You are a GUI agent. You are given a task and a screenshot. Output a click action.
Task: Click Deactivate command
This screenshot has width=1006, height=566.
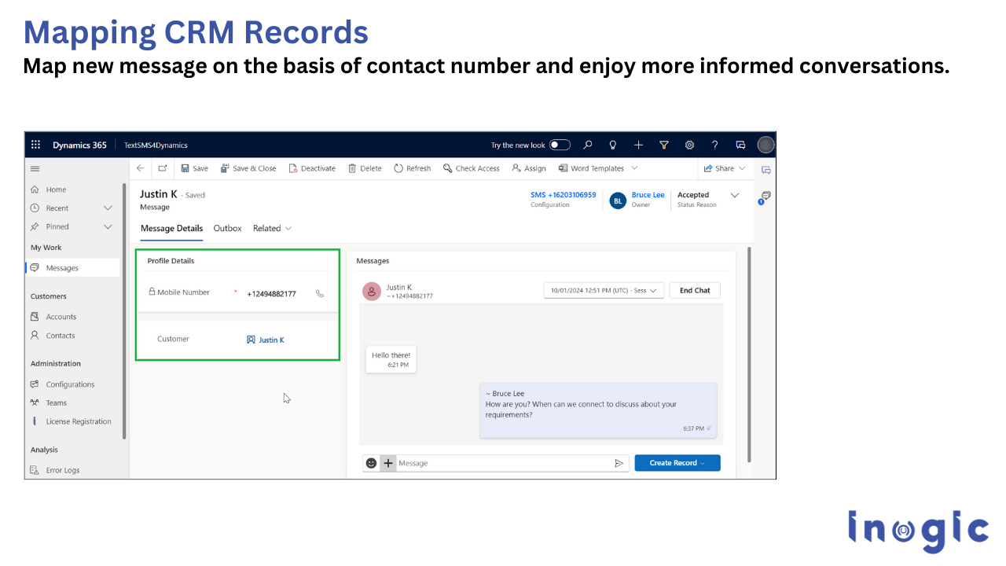(x=312, y=168)
